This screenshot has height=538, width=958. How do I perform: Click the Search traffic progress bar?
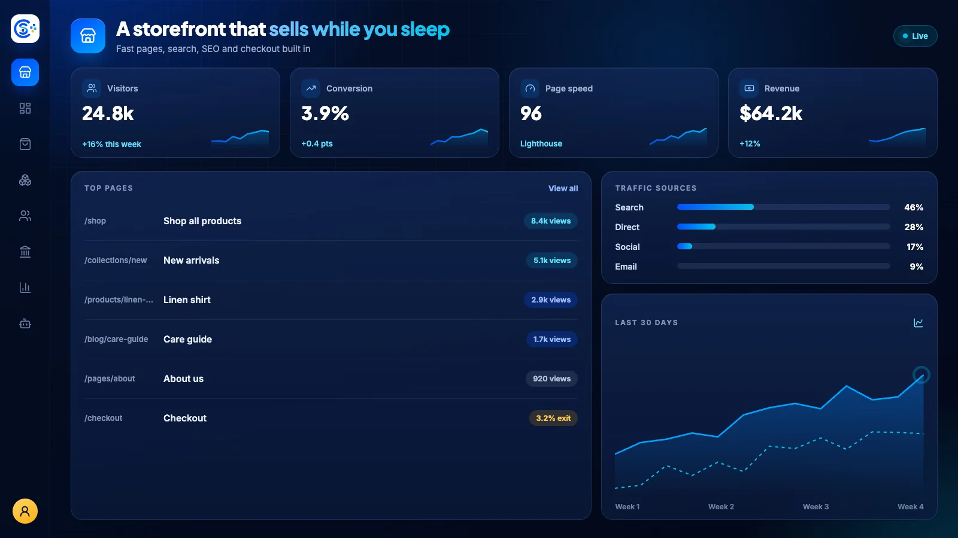click(784, 207)
